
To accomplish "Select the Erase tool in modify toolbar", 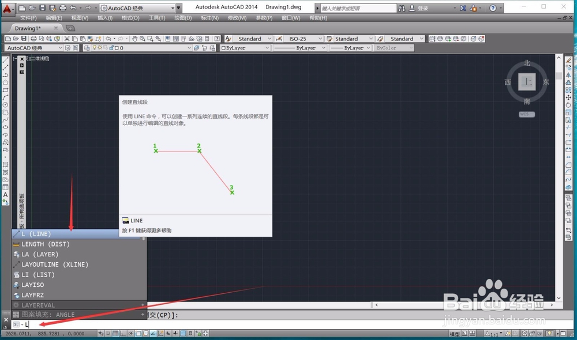I will (x=568, y=60).
